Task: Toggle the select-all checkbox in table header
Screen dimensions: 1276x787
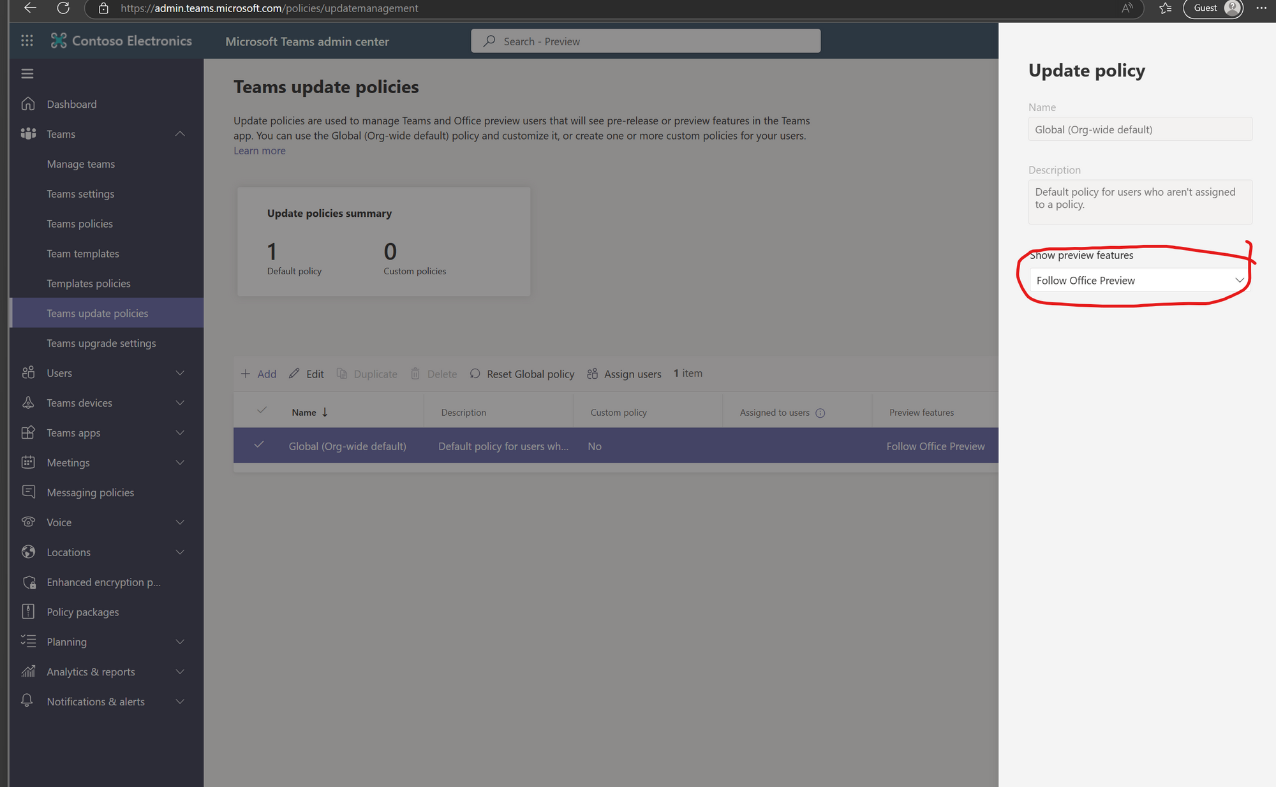Action: coord(260,411)
